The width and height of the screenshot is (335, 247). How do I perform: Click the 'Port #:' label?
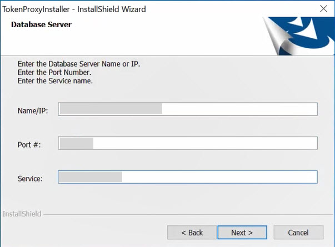[29, 145]
